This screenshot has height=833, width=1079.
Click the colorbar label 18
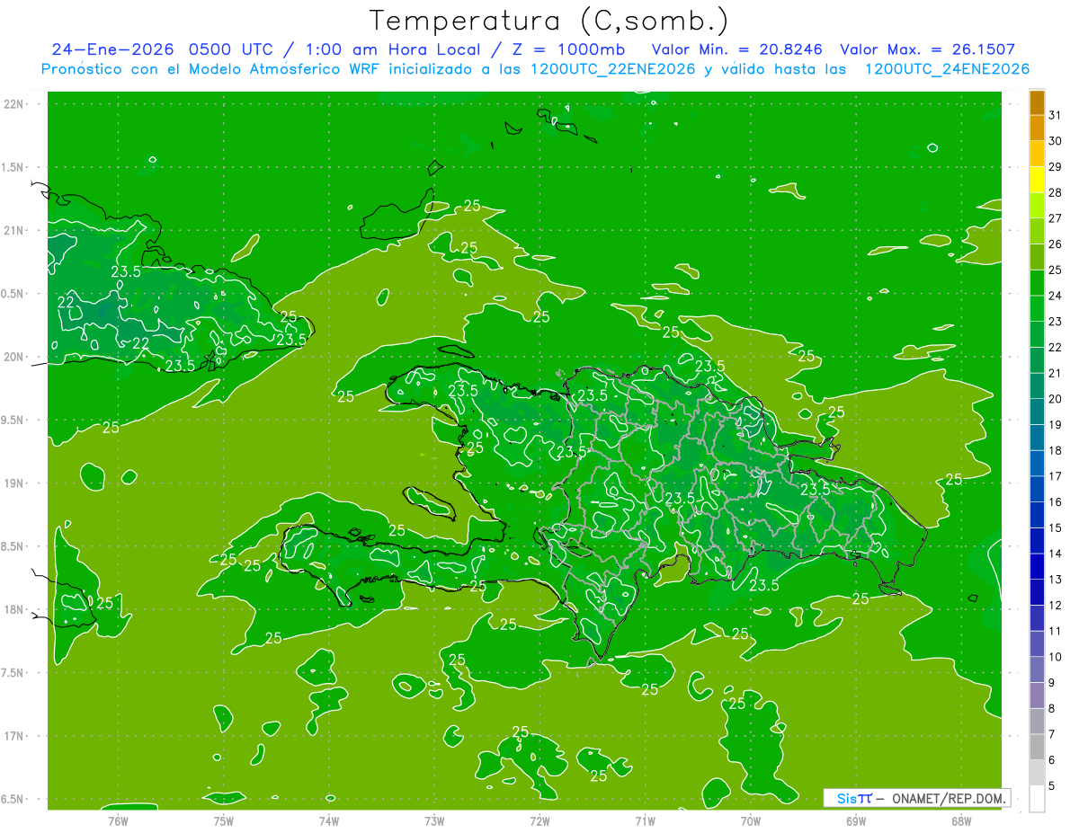1055,451
